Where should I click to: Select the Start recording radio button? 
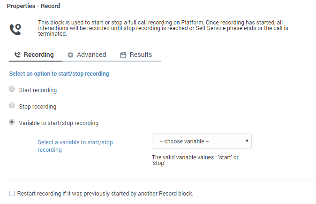[x=12, y=89]
